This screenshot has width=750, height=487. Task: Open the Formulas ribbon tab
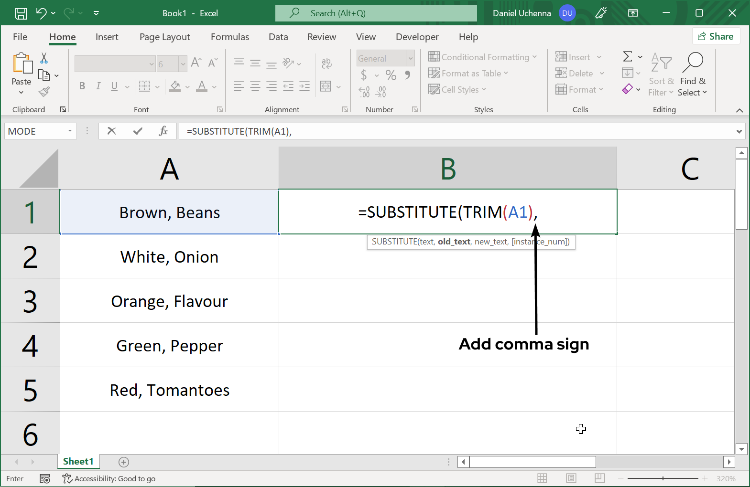tap(229, 37)
